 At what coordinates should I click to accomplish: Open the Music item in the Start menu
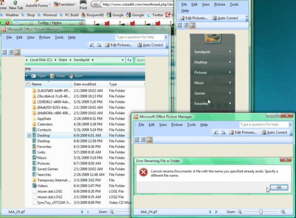212,83
